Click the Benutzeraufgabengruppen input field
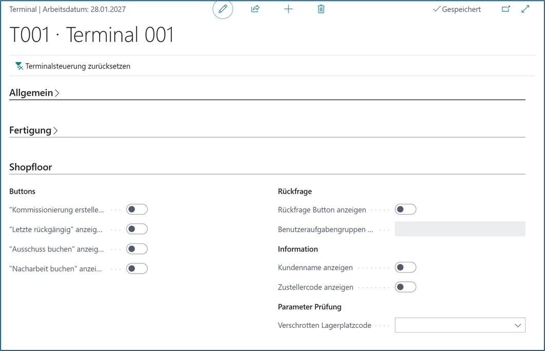 (x=460, y=229)
